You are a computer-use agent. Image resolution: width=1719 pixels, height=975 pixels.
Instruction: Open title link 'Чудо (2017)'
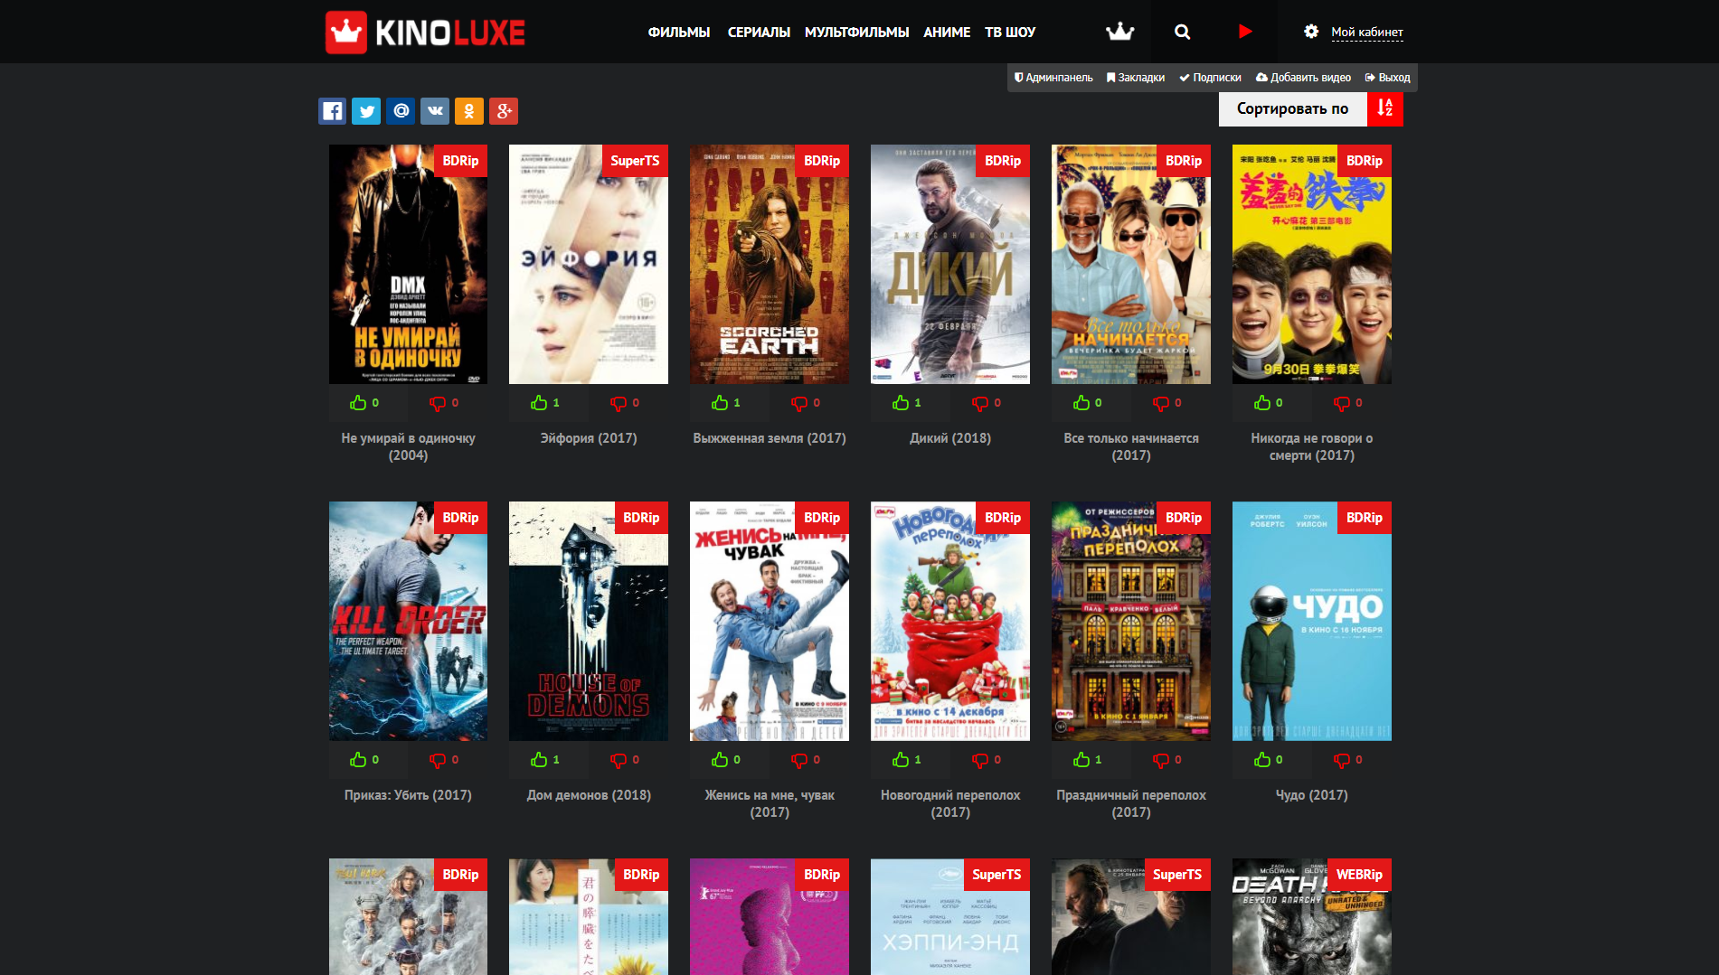[1312, 795]
